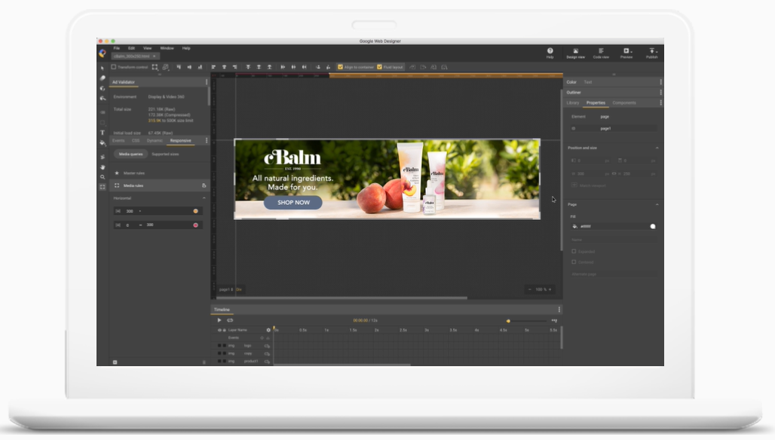Select the Paint bucket fill tool
The width and height of the screenshot is (775, 440).
click(103, 143)
